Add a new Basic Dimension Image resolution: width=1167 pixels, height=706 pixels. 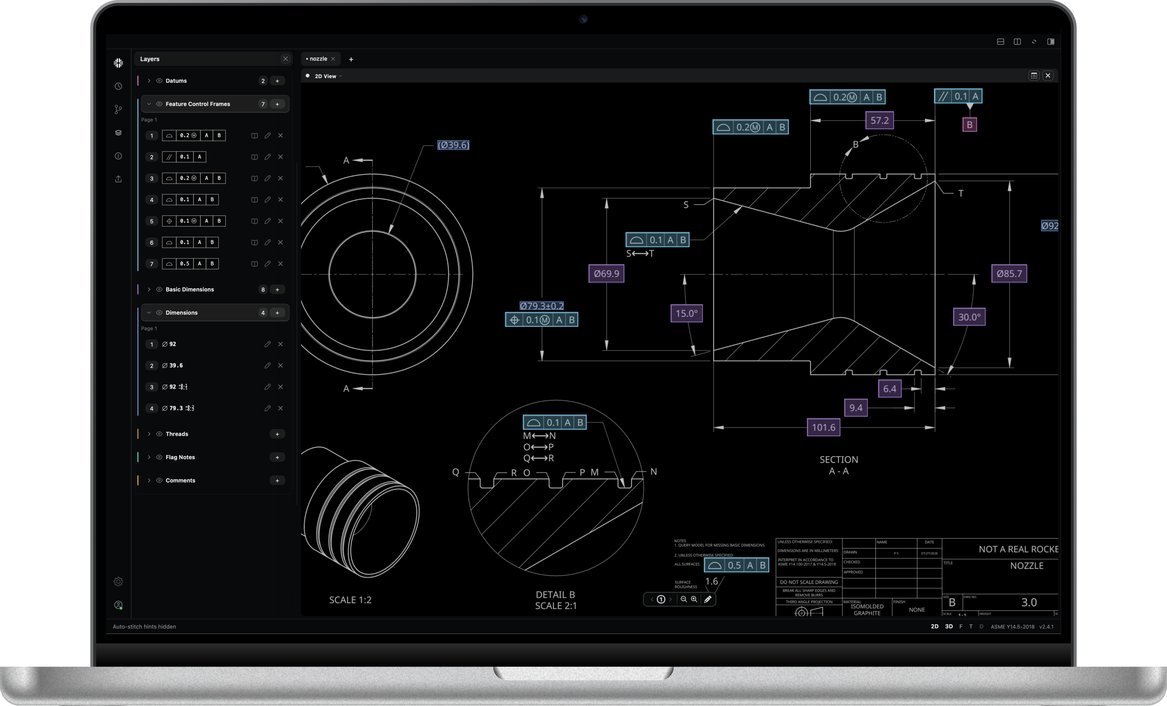tap(277, 289)
